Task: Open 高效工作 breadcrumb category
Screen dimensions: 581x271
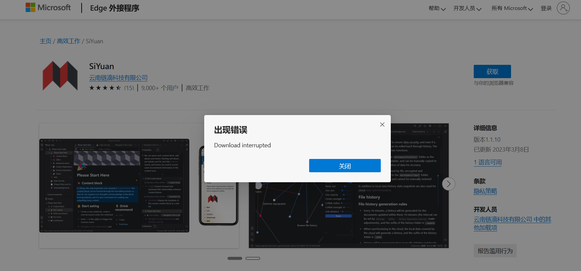Action: (69, 41)
